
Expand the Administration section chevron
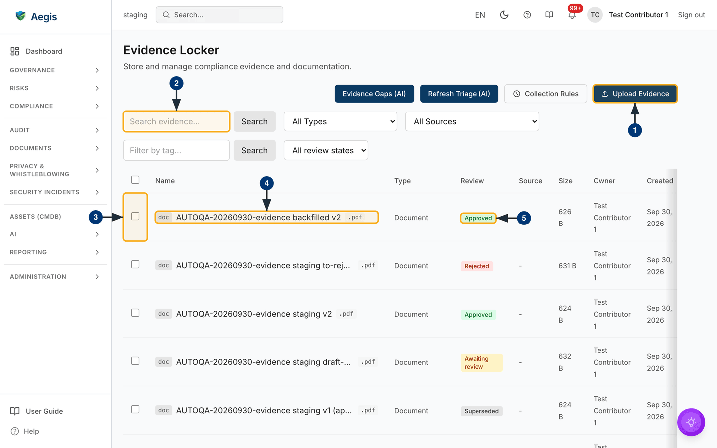pos(97,277)
